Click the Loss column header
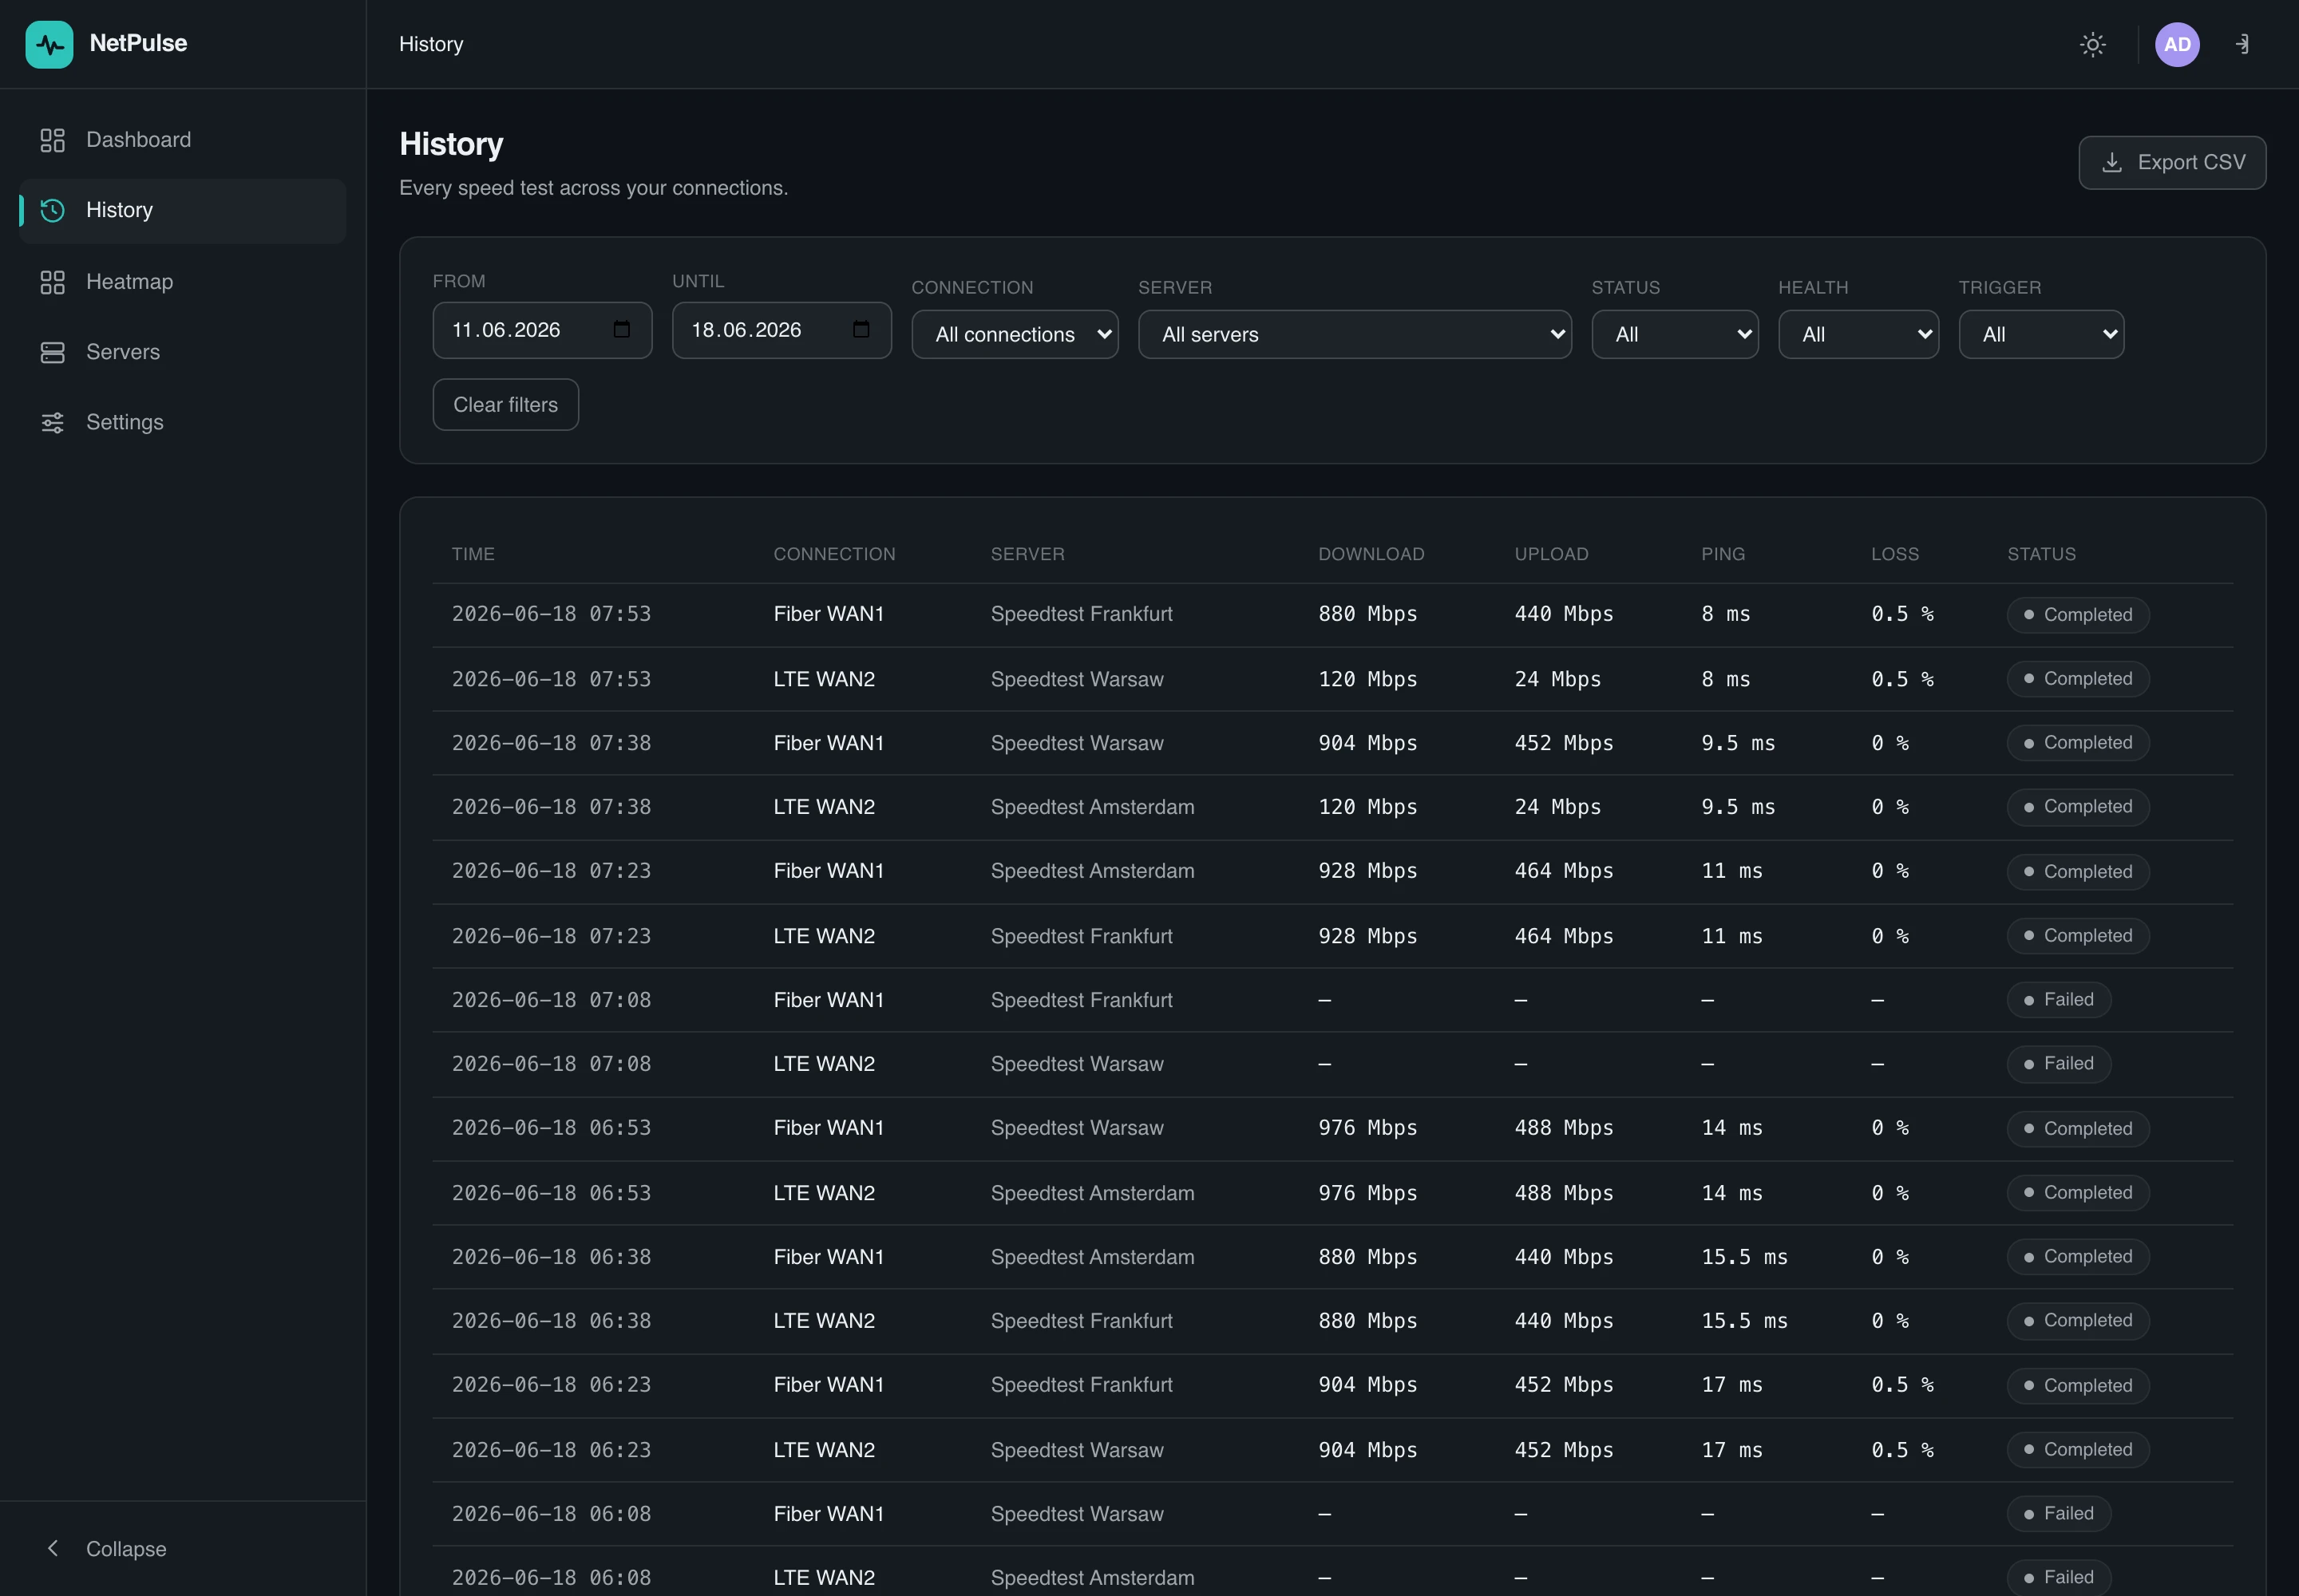Screen dimensions: 2299x1596 (x=1895, y=554)
